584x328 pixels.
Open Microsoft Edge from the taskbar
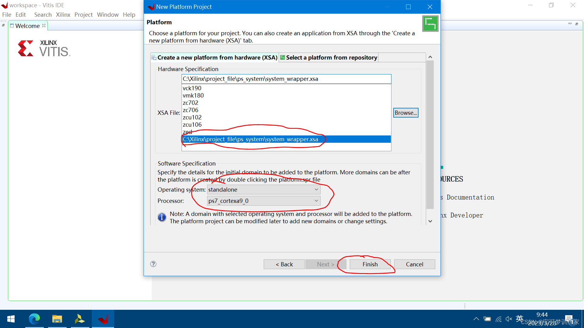pos(34,319)
